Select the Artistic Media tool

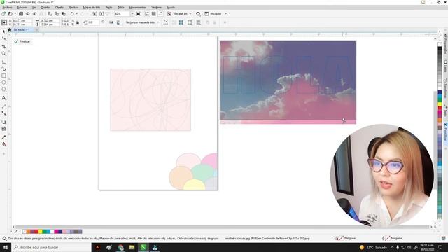click(x=3, y=69)
